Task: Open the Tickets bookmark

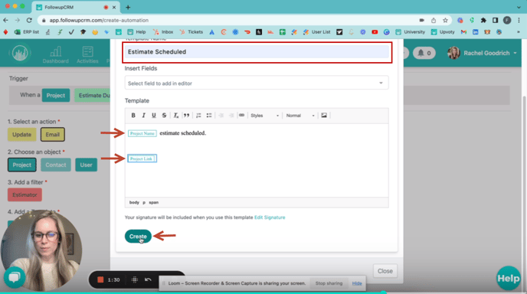Action: click(x=191, y=32)
